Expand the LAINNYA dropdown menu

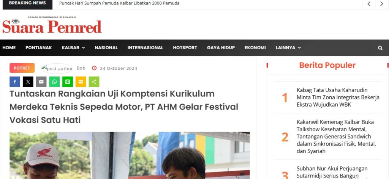[x=288, y=48]
